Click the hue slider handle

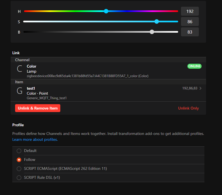click(x=106, y=11)
